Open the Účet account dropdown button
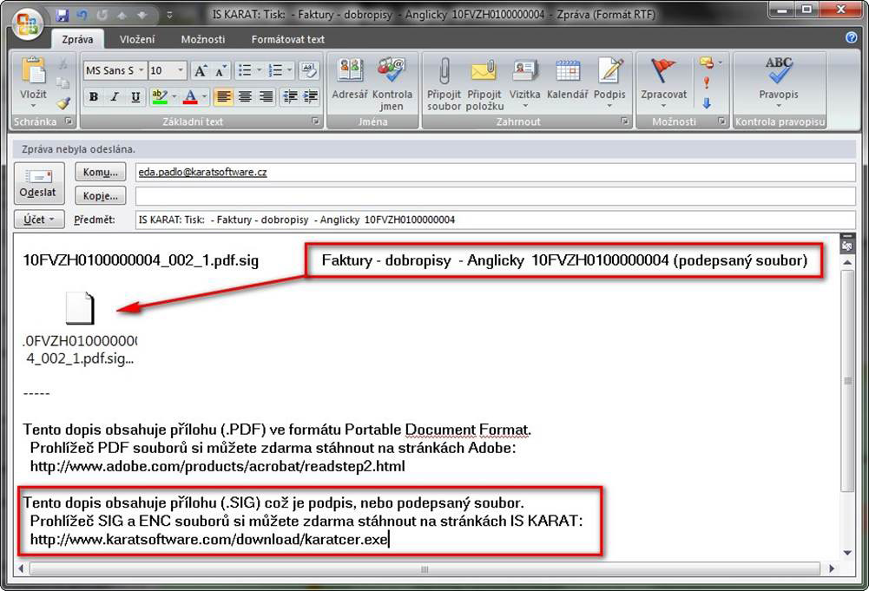The height and width of the screenshot is (591, 869). [x=39, y=220]
